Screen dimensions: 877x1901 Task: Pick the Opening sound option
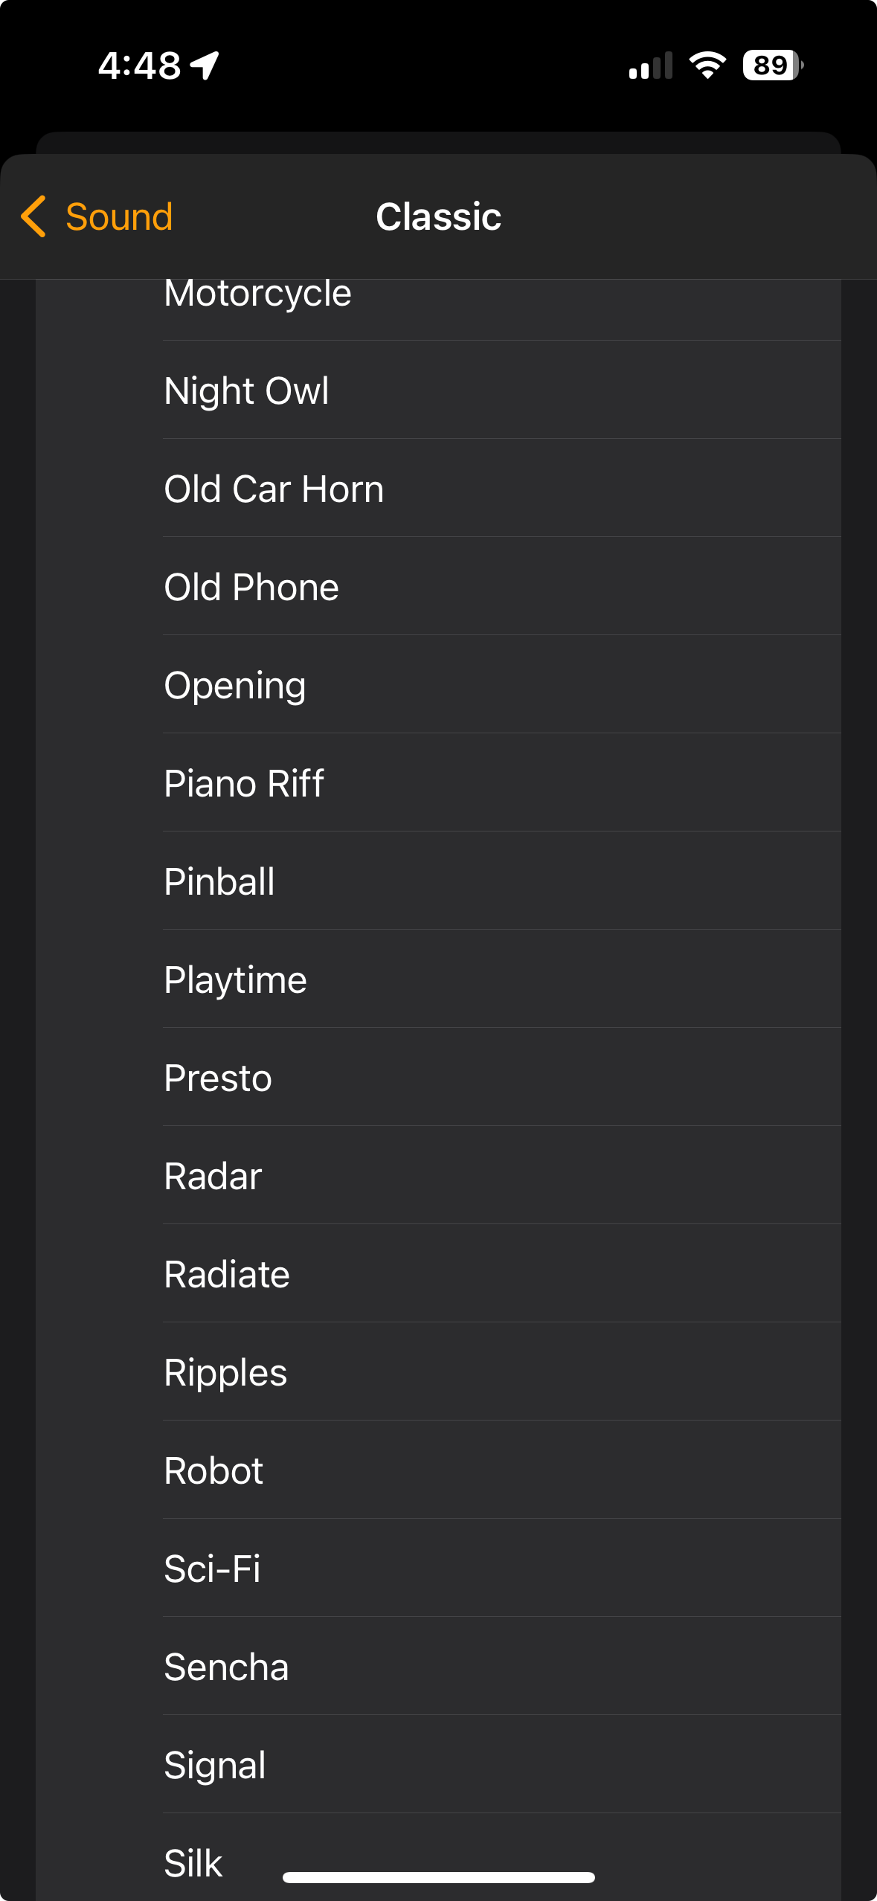tap(235, 685)
